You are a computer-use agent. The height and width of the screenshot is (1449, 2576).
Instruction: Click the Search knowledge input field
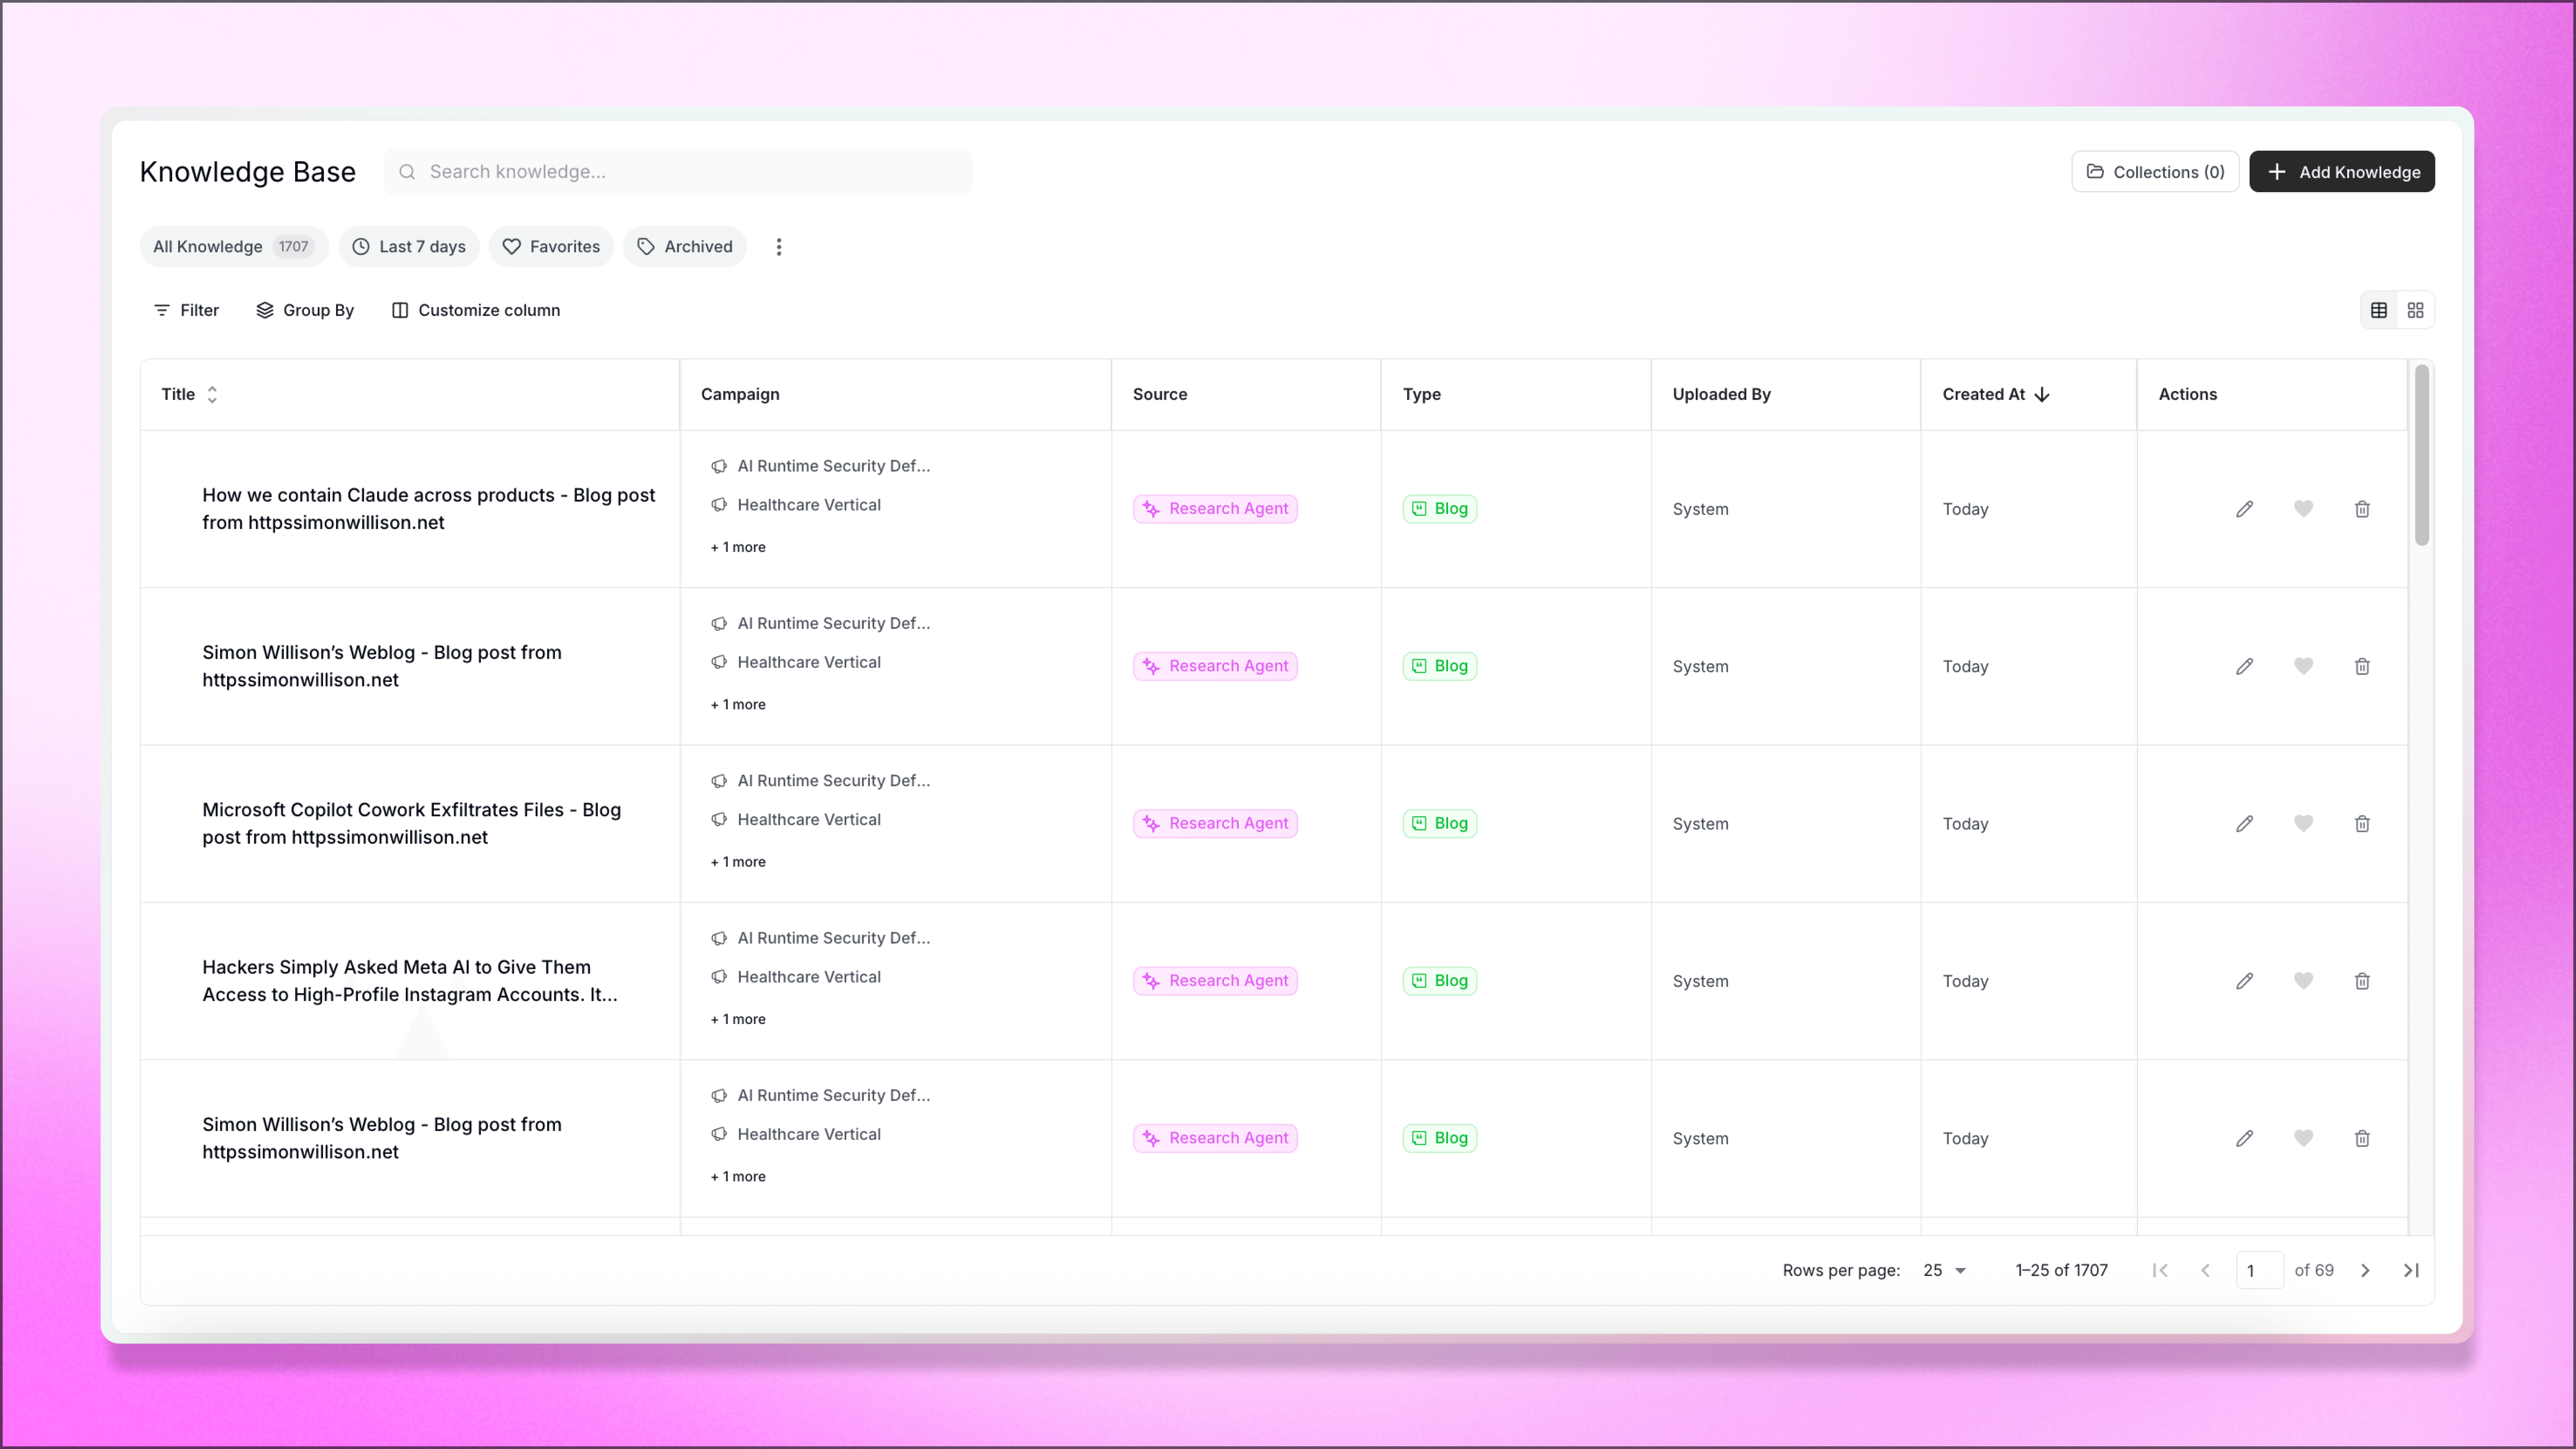click(x=678, y=172)
